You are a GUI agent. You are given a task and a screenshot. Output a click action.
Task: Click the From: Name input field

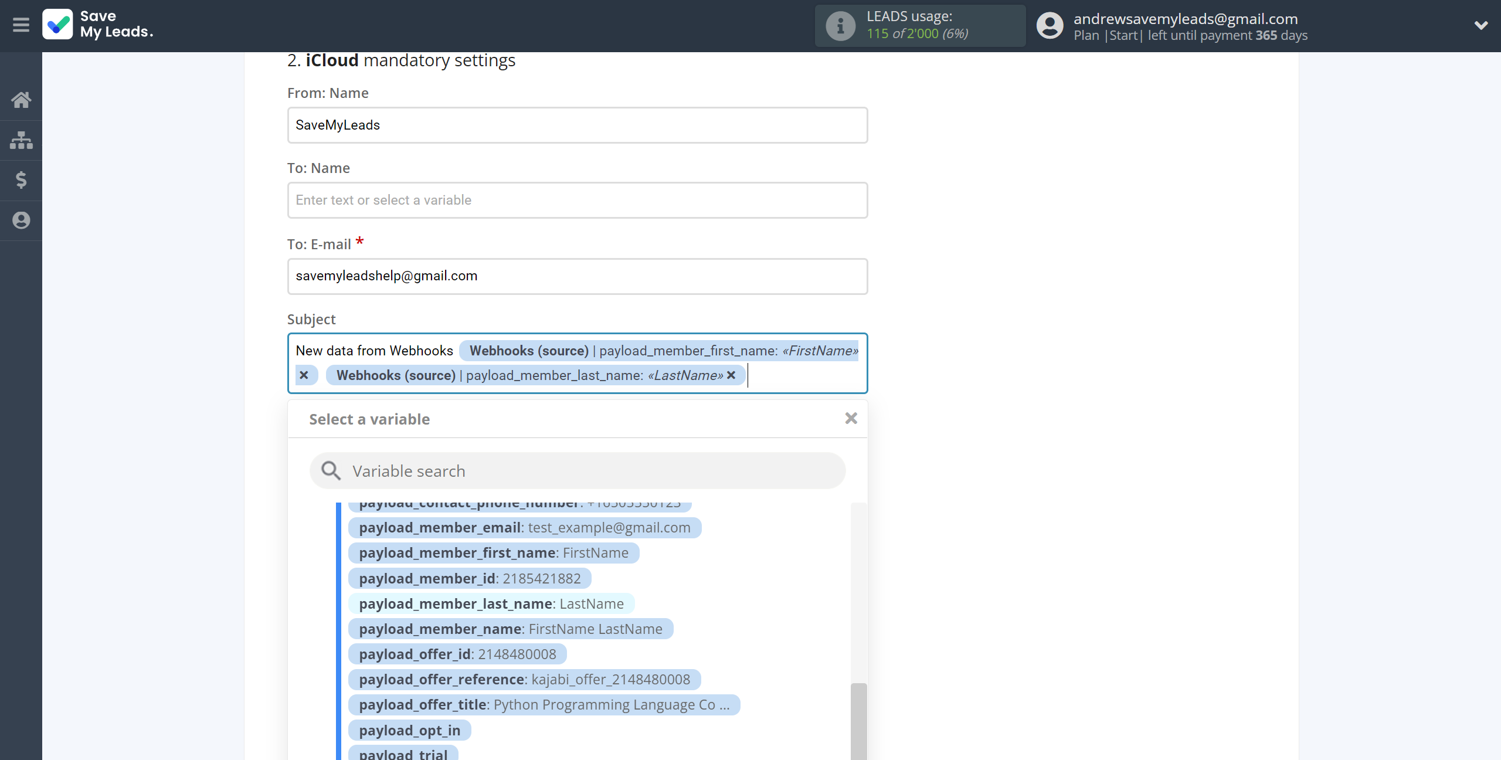pos(578,125)
